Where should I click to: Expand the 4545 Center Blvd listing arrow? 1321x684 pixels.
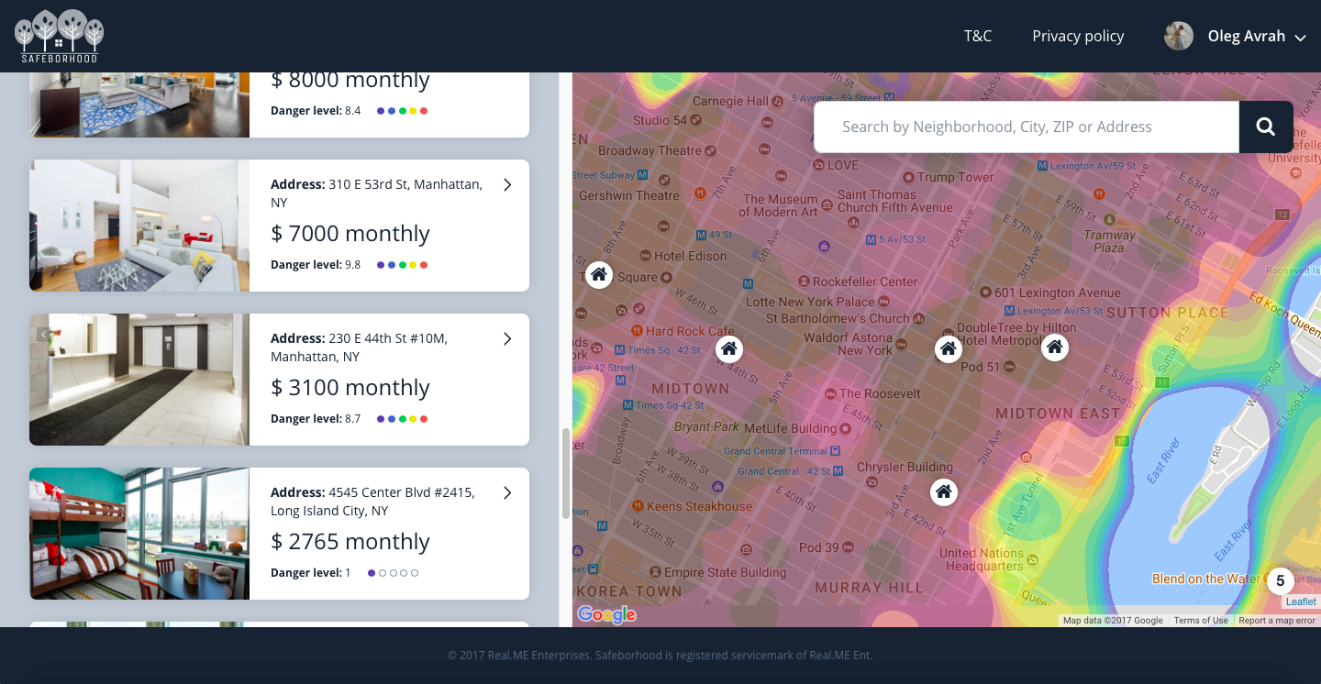507,493
